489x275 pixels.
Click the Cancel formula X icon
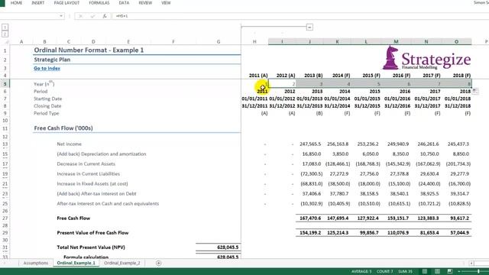[80, 16]
